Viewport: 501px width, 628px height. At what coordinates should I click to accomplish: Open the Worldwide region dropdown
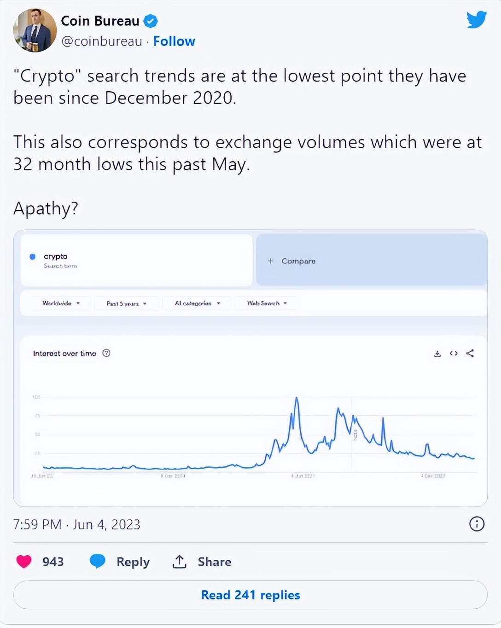tap(60, 303)
